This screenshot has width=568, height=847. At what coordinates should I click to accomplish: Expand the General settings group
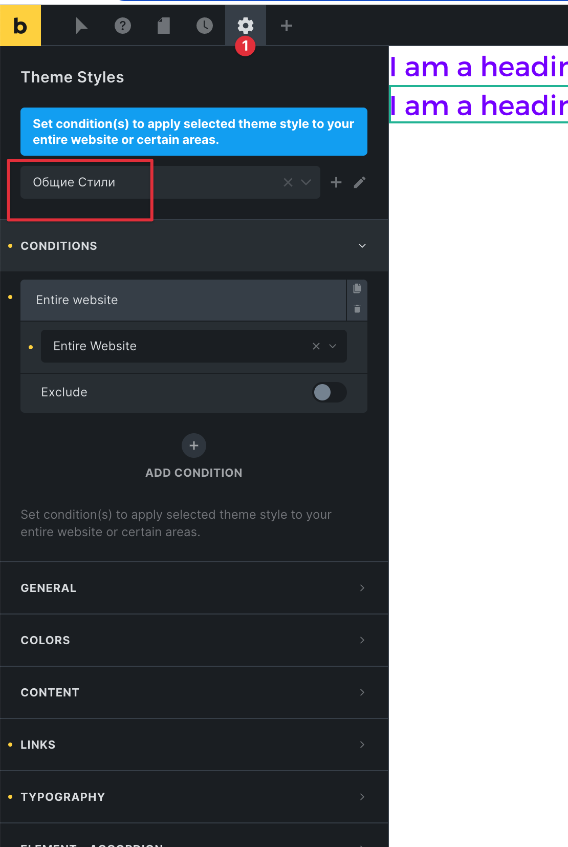tap(194, 588)
